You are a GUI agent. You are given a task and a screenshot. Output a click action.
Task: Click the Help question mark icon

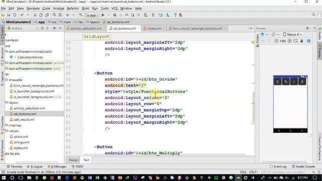coord(175,15)
